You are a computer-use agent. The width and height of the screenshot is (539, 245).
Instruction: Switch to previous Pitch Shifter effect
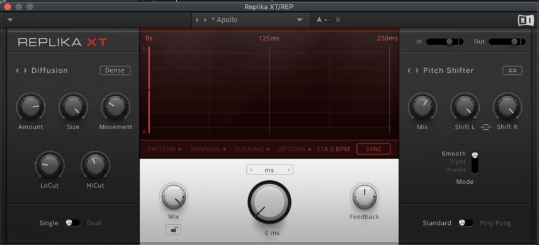[409, 71]
